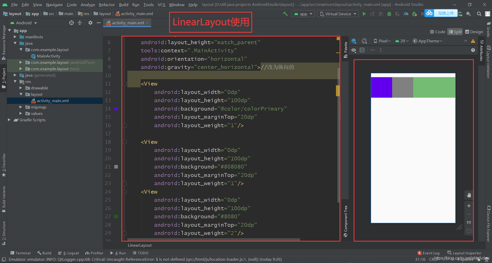Toggle the Attributes side panel
Image resolution: width=492 pixels, height=263 pixels.
pos(481,51)
